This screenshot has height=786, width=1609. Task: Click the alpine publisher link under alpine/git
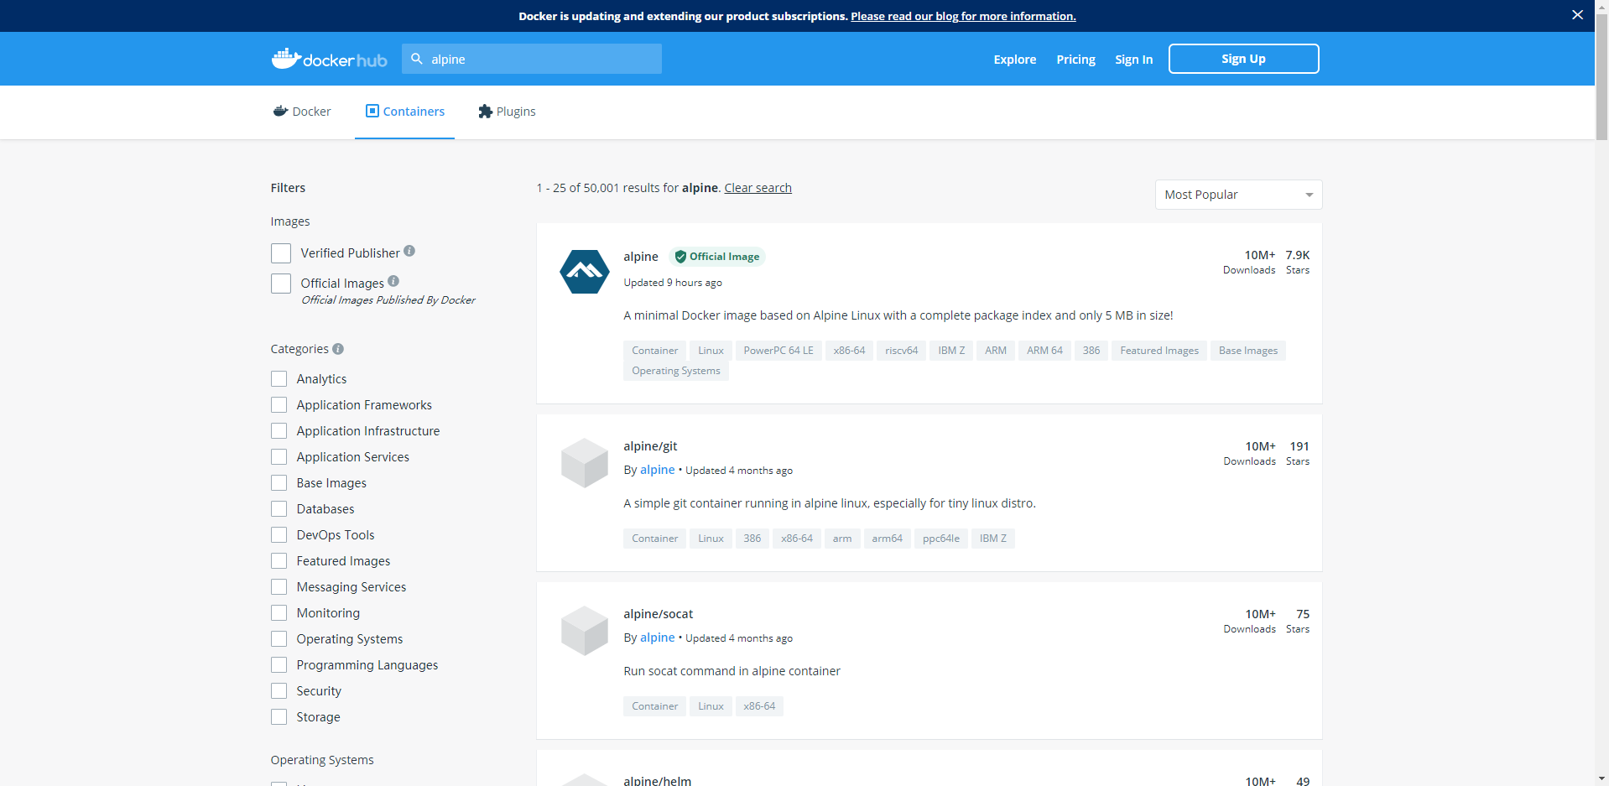click(657, 470)
